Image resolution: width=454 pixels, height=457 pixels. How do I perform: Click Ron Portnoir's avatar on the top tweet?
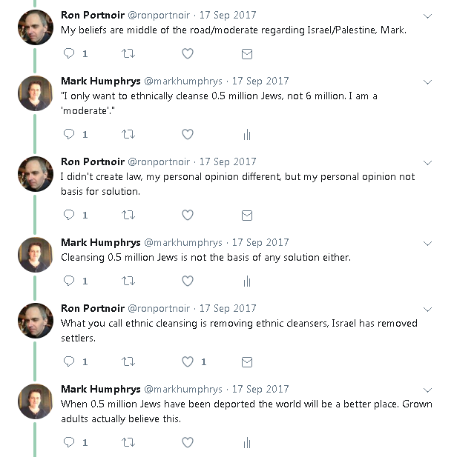click(35, 27)
